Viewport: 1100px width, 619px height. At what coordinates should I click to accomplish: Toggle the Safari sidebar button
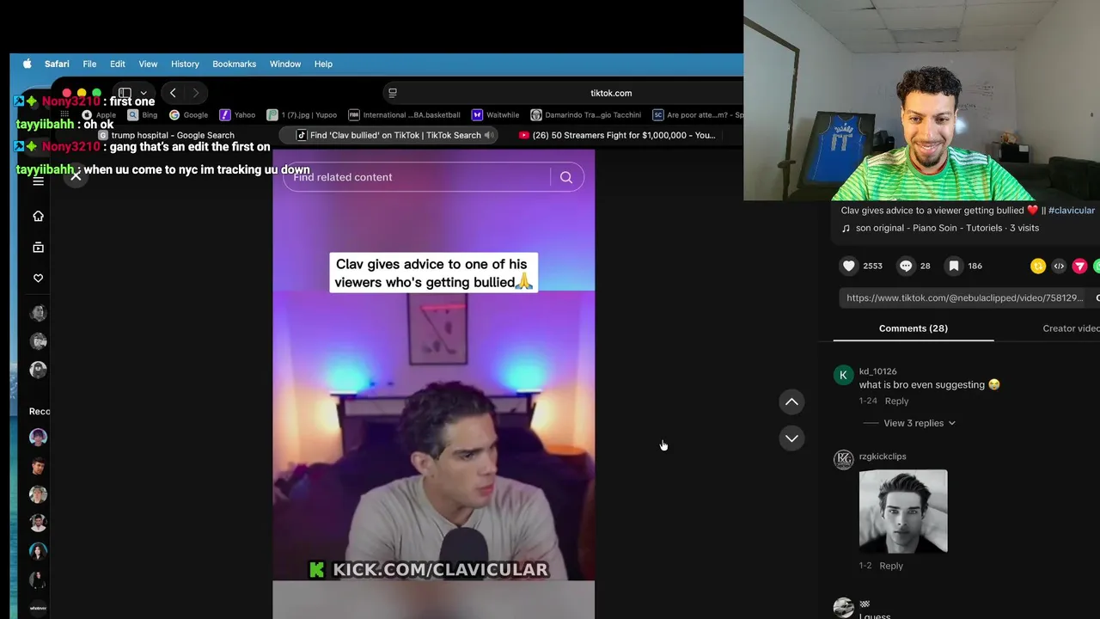pos(125,93)
